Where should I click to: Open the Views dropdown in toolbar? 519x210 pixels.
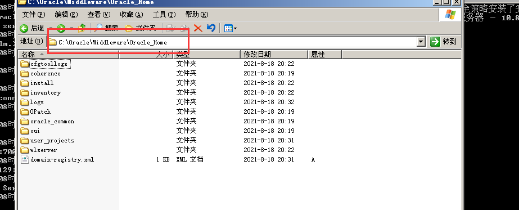[x=231, y=28]
